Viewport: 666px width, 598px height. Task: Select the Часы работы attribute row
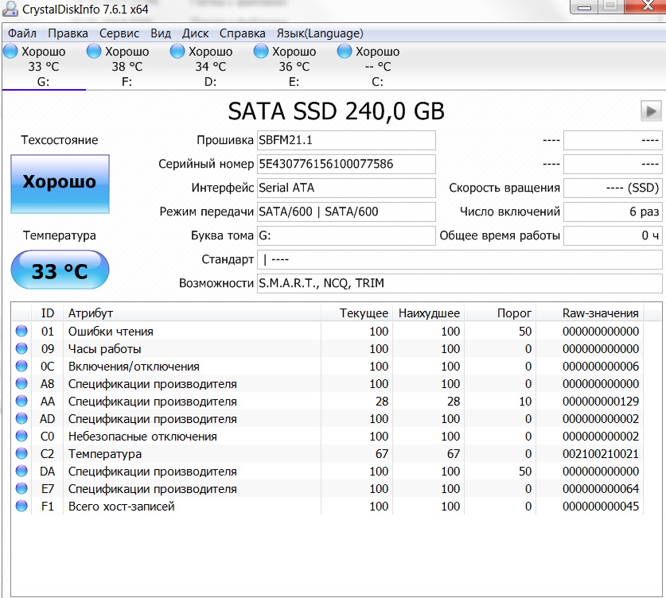pyautogui.click(x=327, y=349)
